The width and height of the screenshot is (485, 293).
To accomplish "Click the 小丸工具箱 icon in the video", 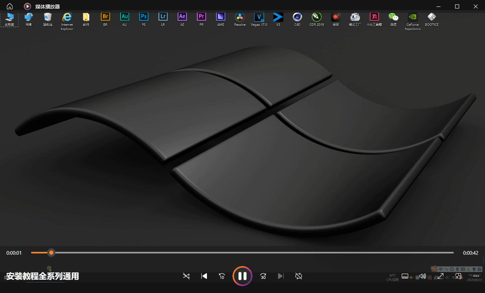I will [x=374, y=19].
